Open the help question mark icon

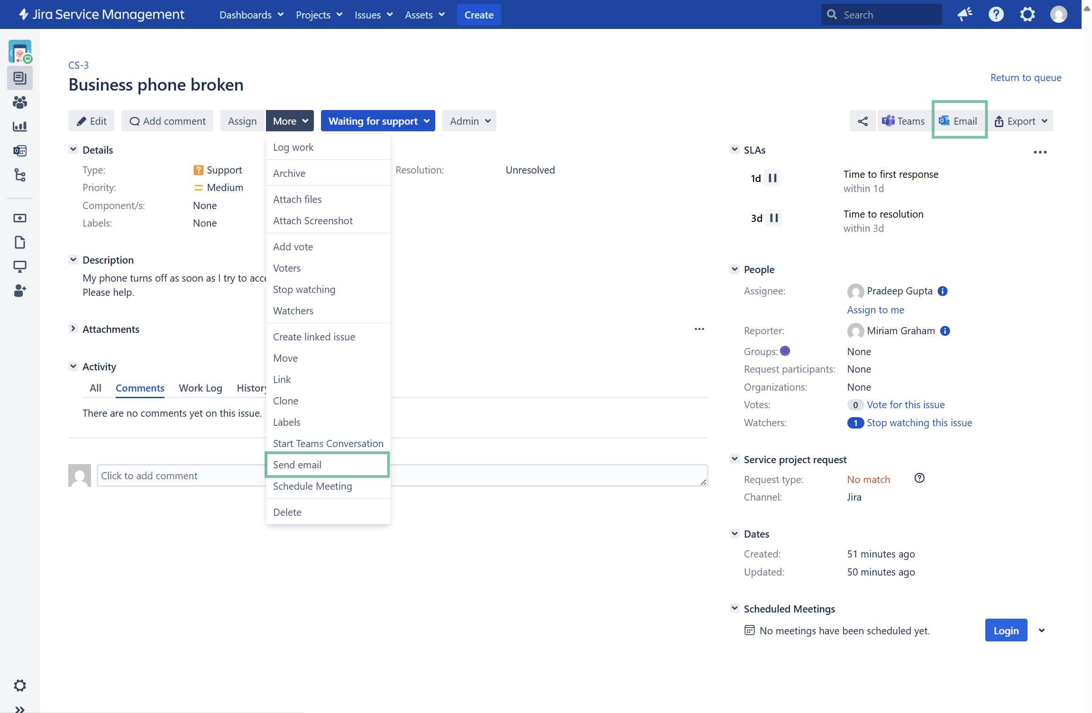pyautogui.click(x=996, y=15)
